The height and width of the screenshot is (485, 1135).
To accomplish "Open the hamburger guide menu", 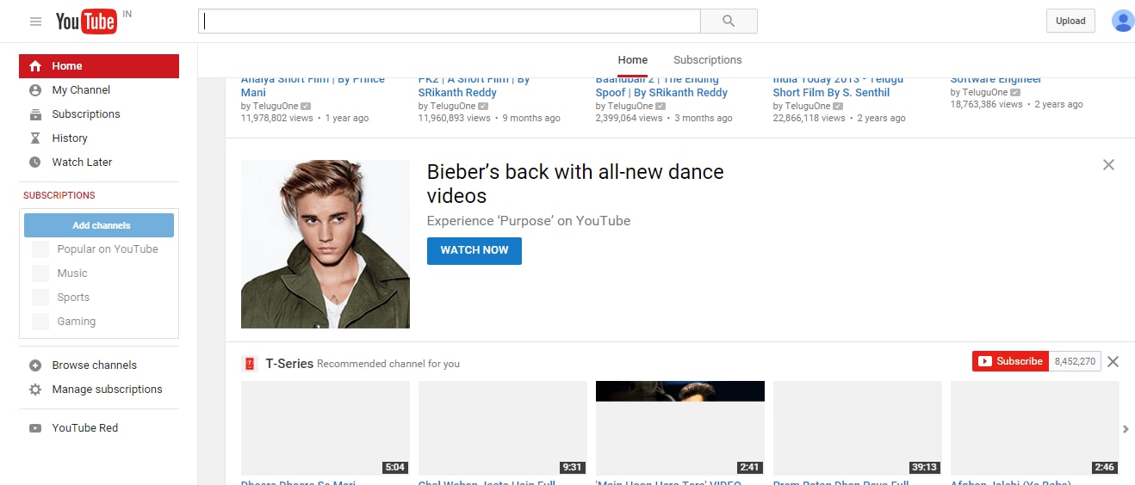I will point(35,21).
